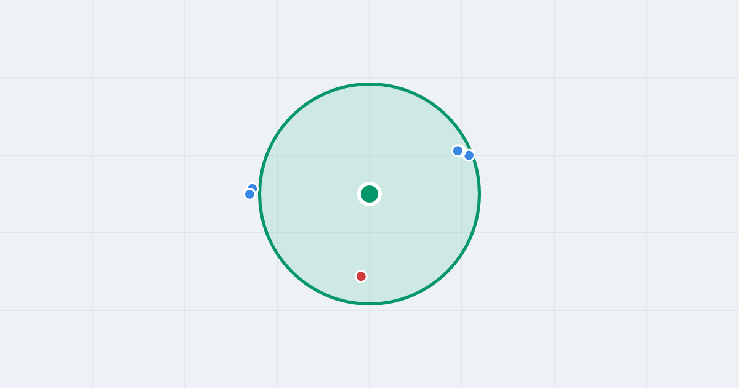Select the red marker inside the green circle
The height and width of the screenshot is (388, 739).
[x=361, y=277]
